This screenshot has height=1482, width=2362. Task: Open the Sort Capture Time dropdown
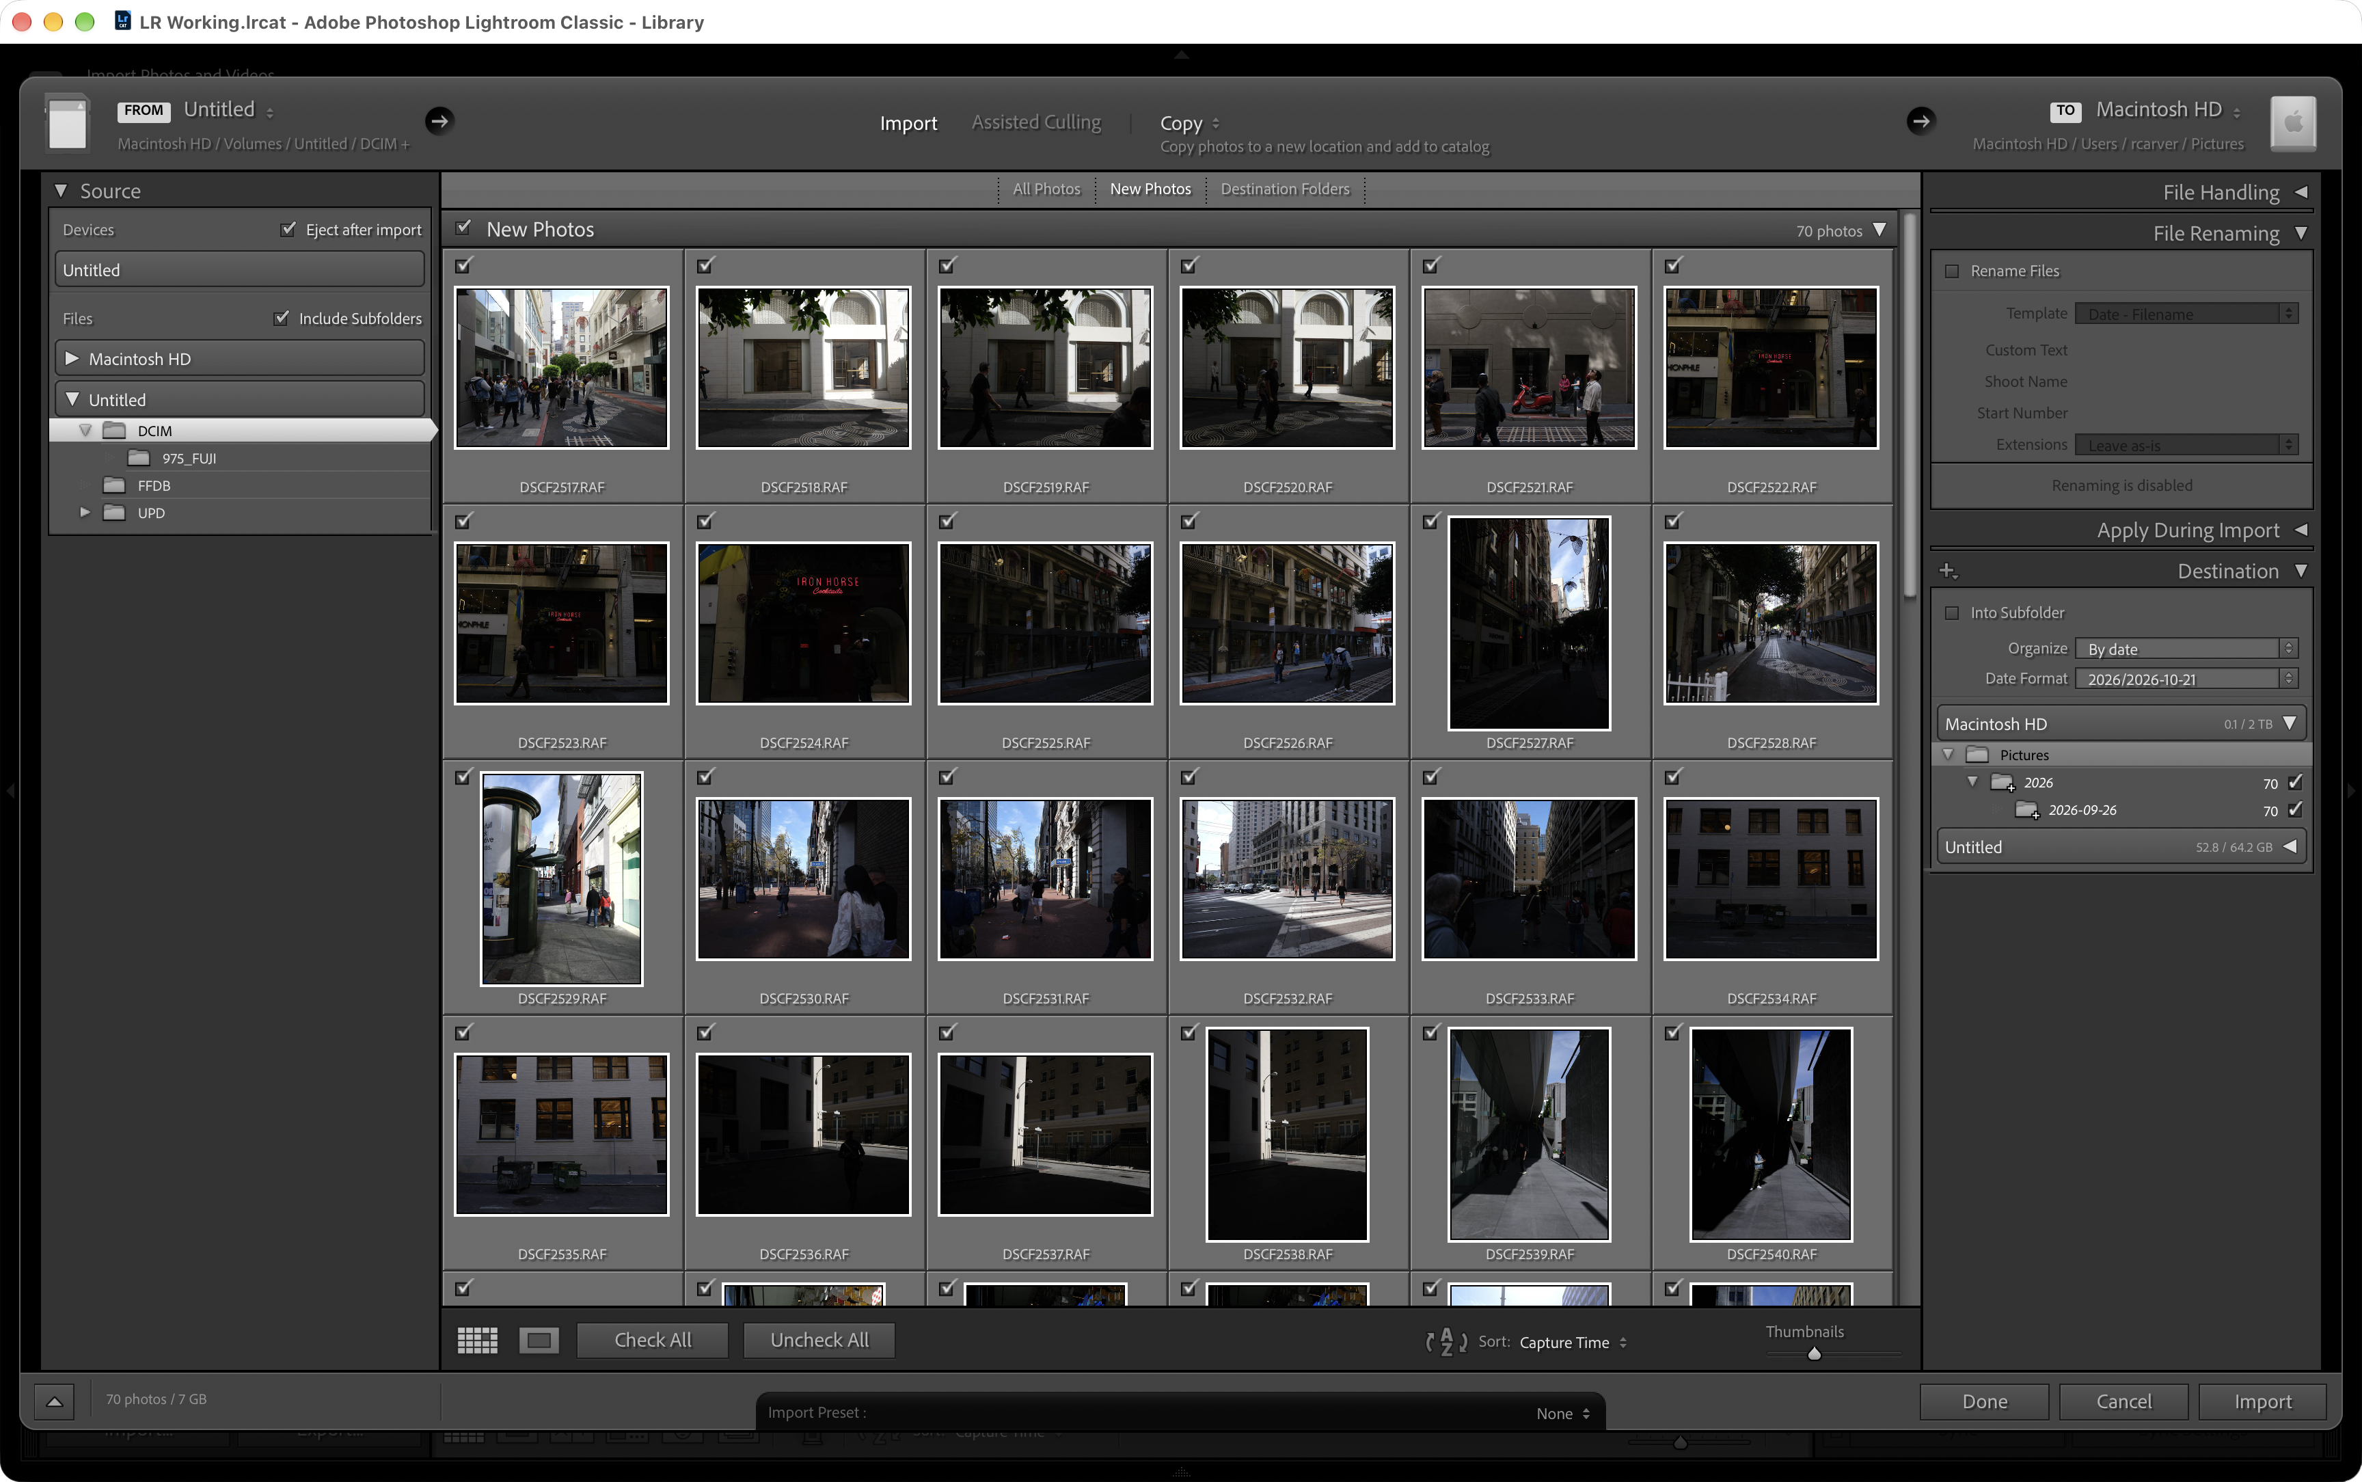tap(1573, 1343)
